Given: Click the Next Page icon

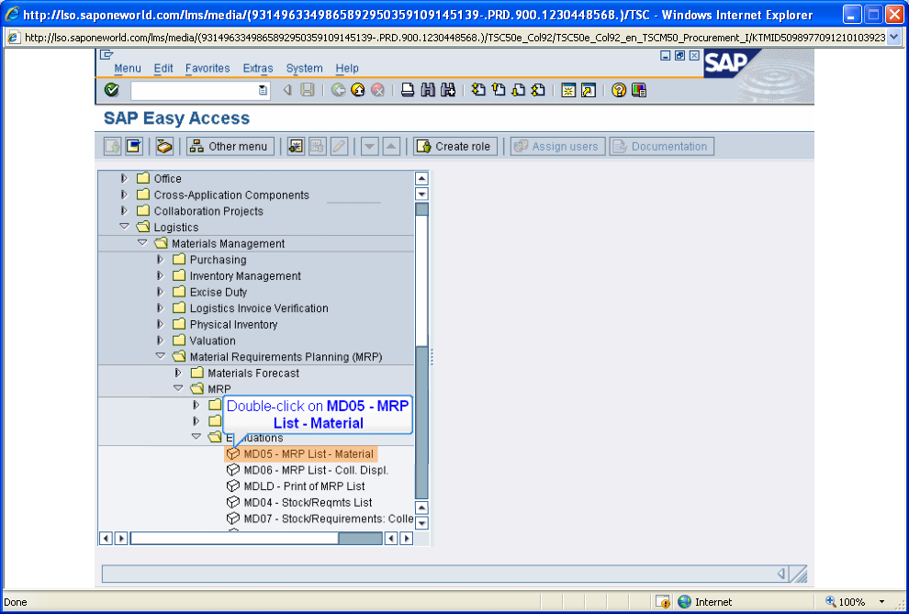Looking at the screenshot, I should pyautogui.click(x=518, y=90).
